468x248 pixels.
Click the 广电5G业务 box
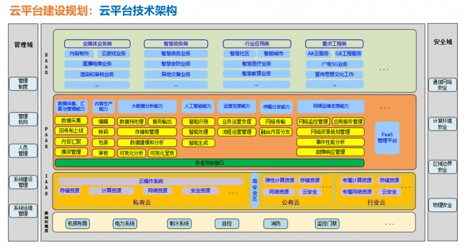[335, 64]
